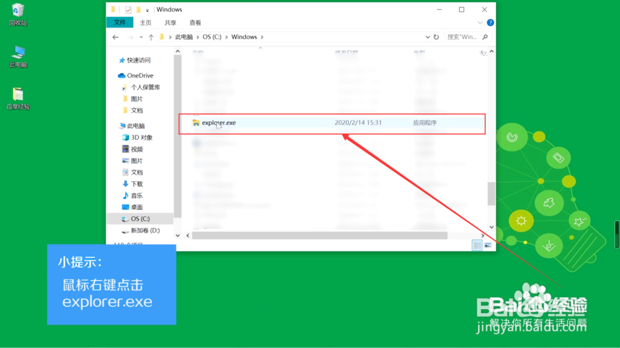Open the Recycle Bin desktop icon
The width and height of the screenshot is (620, 348).
click(18, 15)
